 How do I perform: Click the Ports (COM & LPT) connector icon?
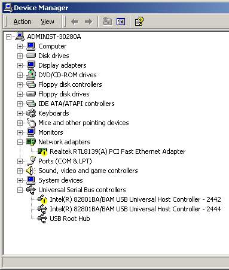pyautogui.click(x=31, y=161)
